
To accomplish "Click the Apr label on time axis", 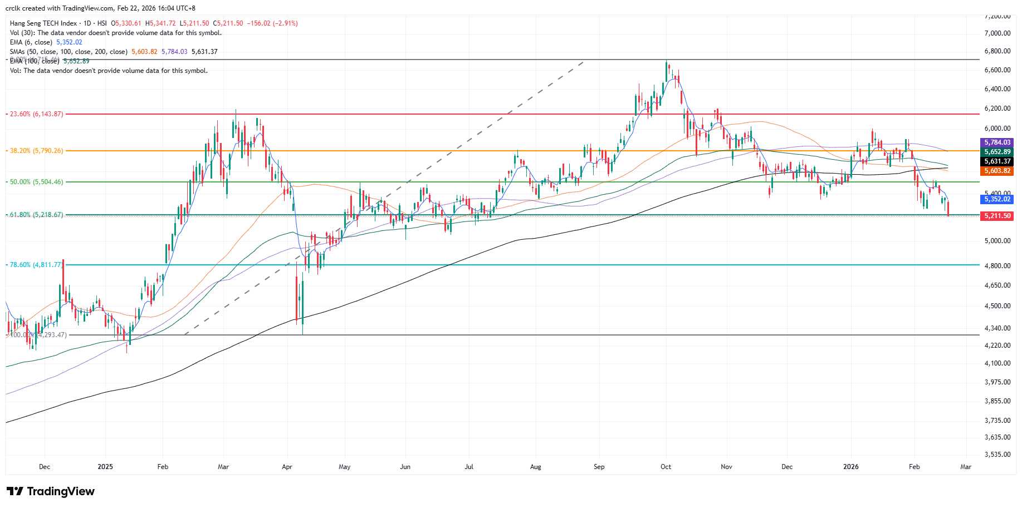I will [x=287, y=467].
